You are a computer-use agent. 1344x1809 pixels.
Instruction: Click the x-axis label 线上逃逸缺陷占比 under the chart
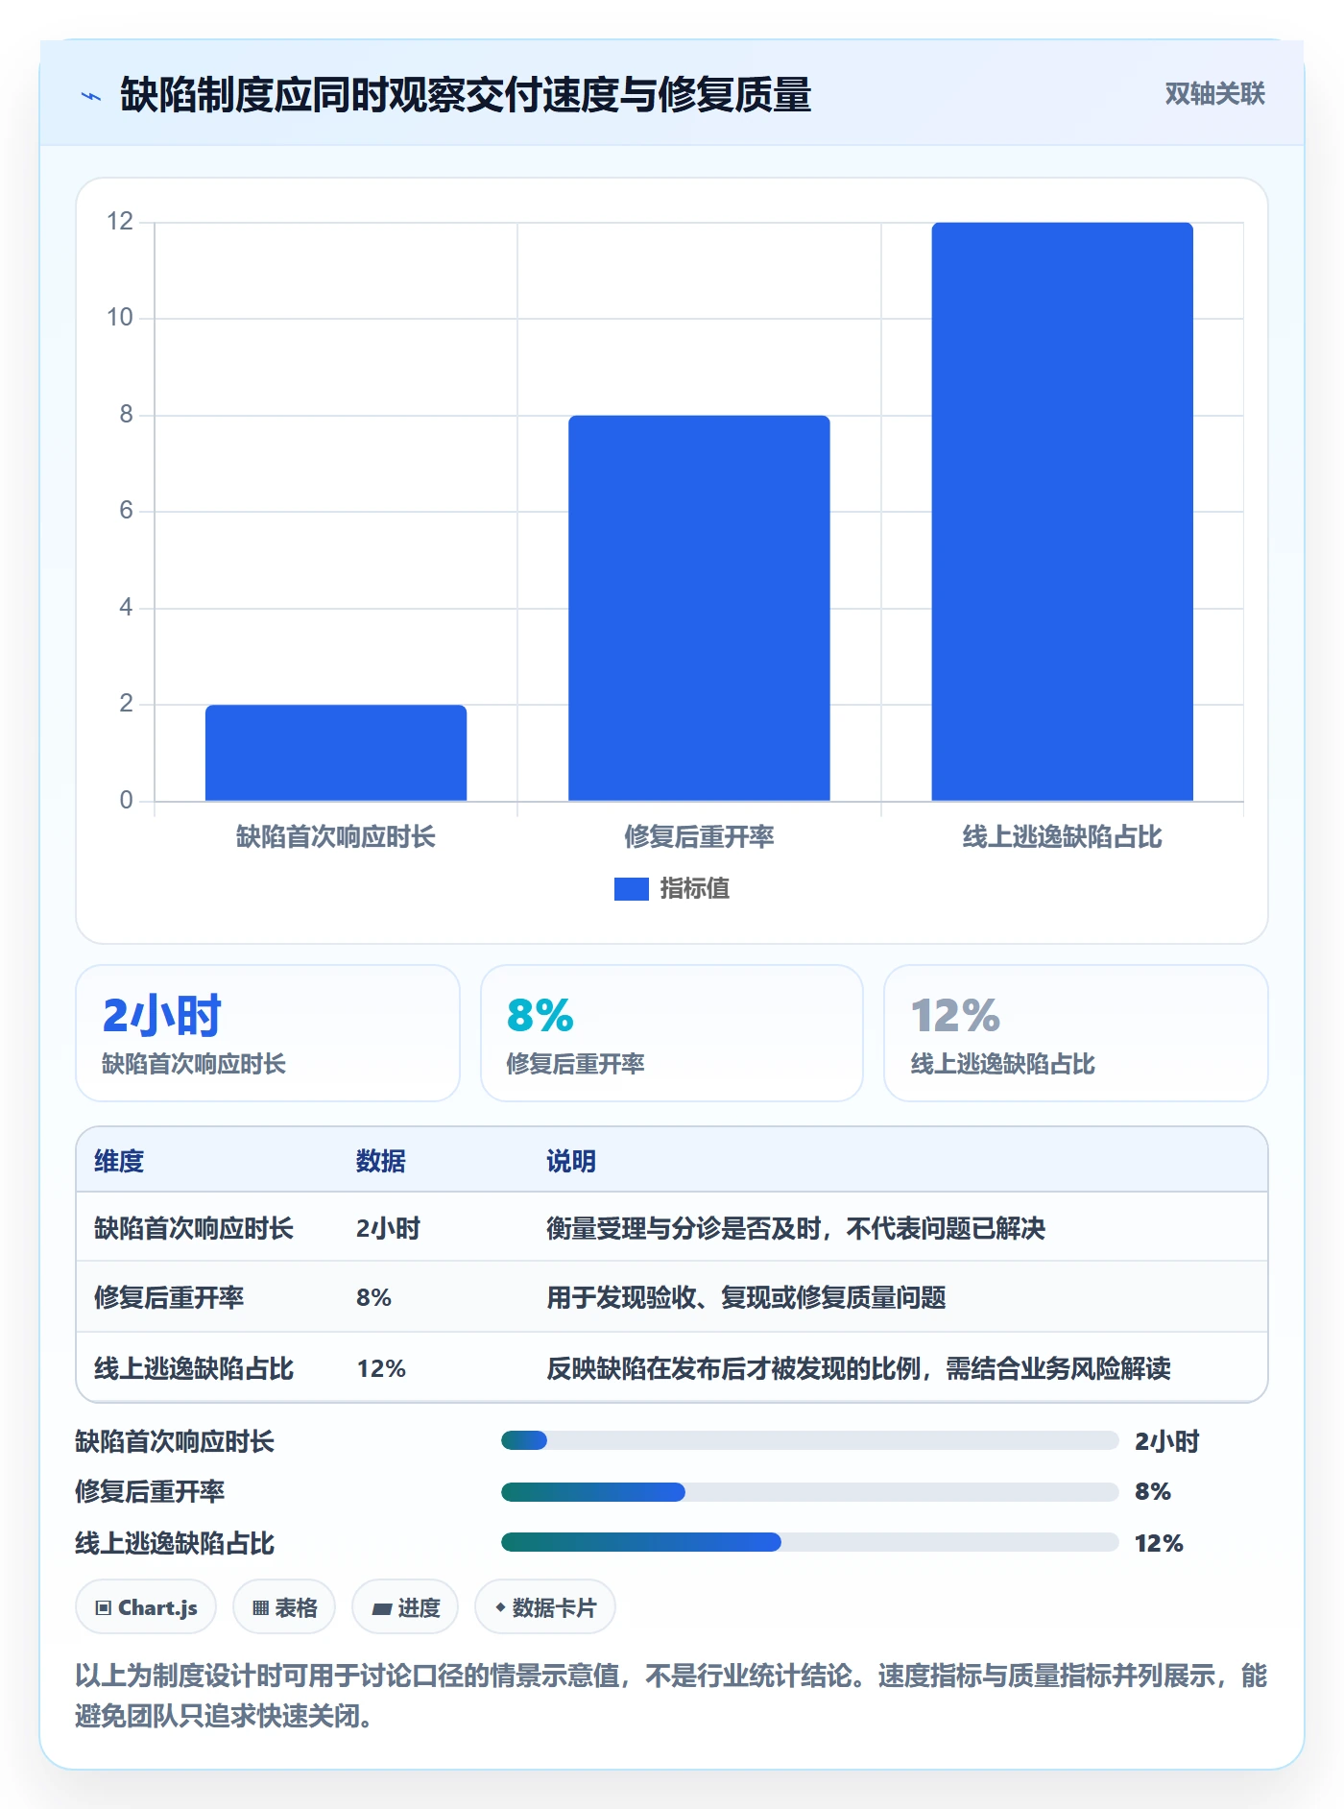(1062, 837)
